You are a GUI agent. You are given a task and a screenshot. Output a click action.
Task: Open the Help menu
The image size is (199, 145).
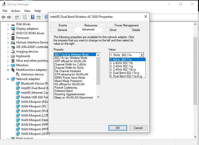coord(38,11)
